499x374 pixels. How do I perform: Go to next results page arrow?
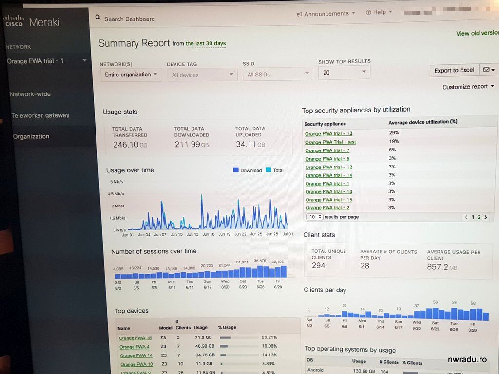pos(486,217)
